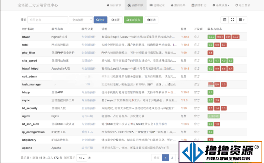The width and height of the screenshot is (264, 163).
Task: Click bt_security version 1.4 badge
Action: click(x=217, y=108)
